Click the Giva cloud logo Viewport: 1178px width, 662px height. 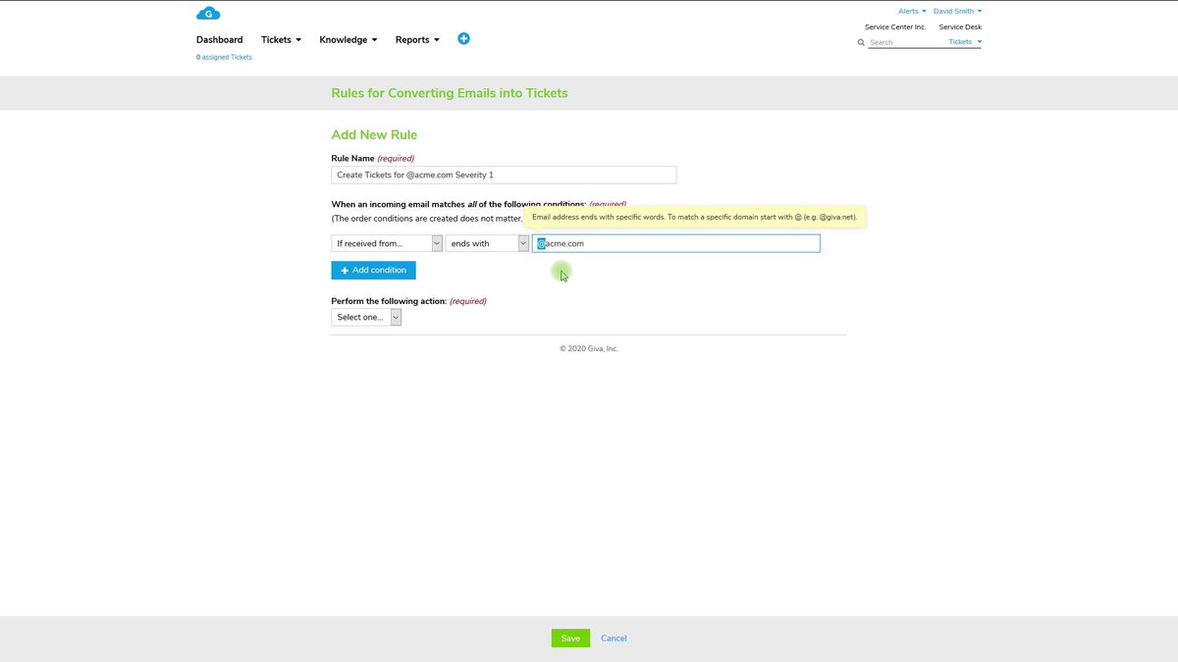[207, 13]
